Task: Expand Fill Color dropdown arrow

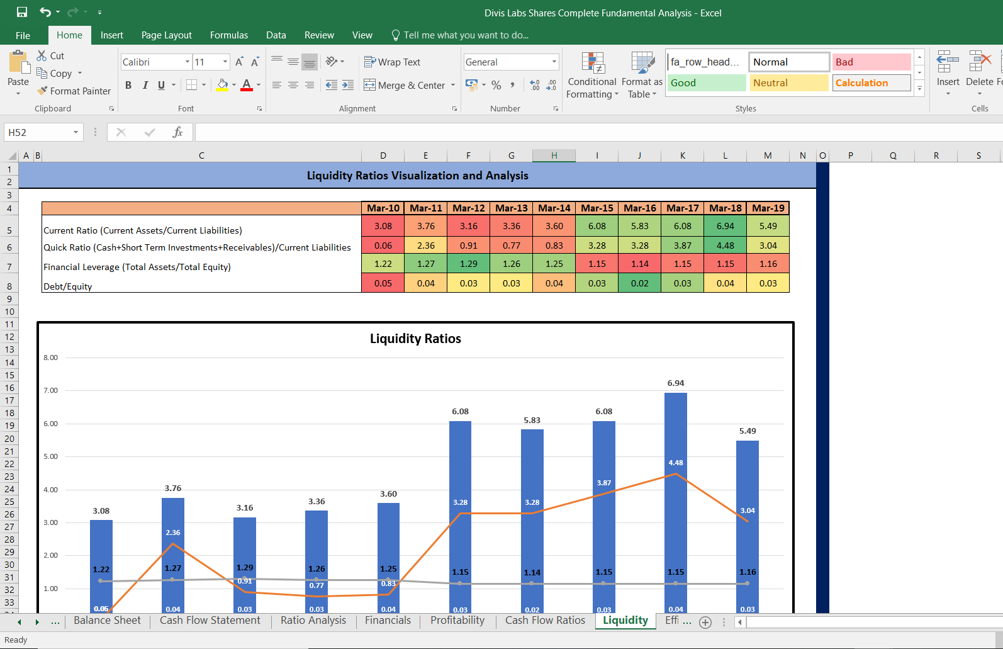Action: [x=234, y=85]
